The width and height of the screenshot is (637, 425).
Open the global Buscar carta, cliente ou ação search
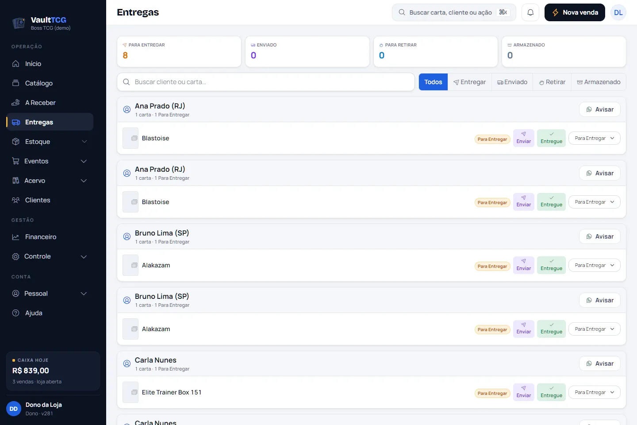[454, 12]
